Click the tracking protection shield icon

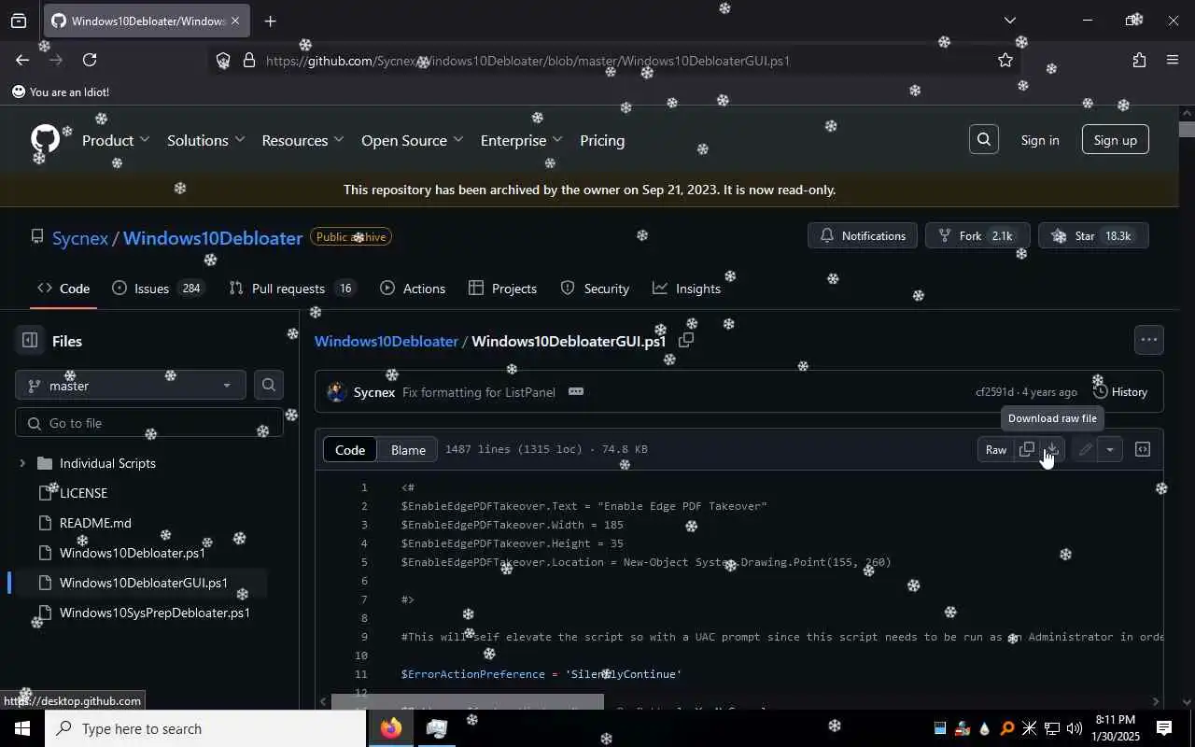tap(223, 60)
